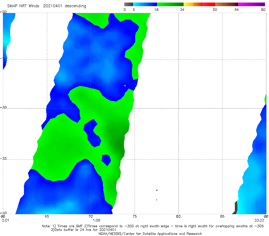
Task: Click the latitude label '-35'
Action: pyautogui.click(x=3, y=159)
